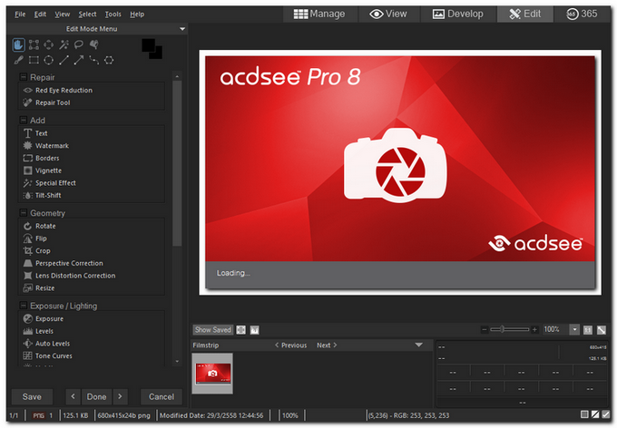
Task: Click the zoom slider handle
Action: click(x=503, y=329)
